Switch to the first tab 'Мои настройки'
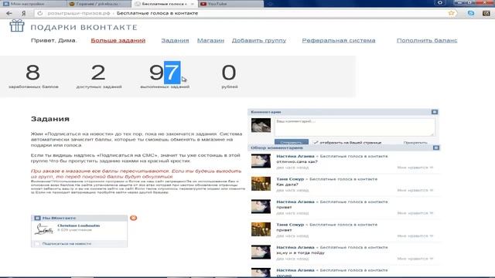The width and height of the screenshot is (495, 278). (33, 4)
